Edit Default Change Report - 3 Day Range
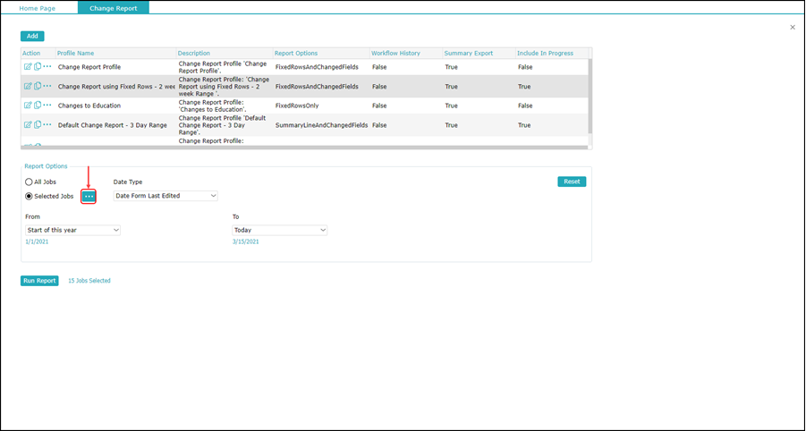This screenshot has height=431, width=806. click(28, 125)
